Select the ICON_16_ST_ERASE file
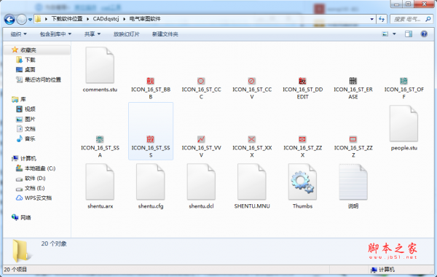The height and width of the screenshot is (277, 437). tap(353, 88)
